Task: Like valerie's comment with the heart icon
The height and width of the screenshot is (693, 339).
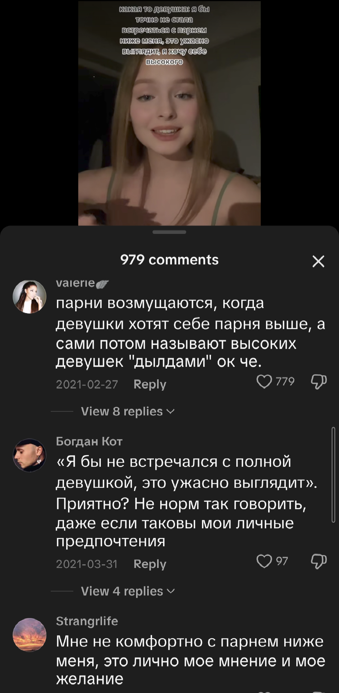Action: (x=264, y=382)
